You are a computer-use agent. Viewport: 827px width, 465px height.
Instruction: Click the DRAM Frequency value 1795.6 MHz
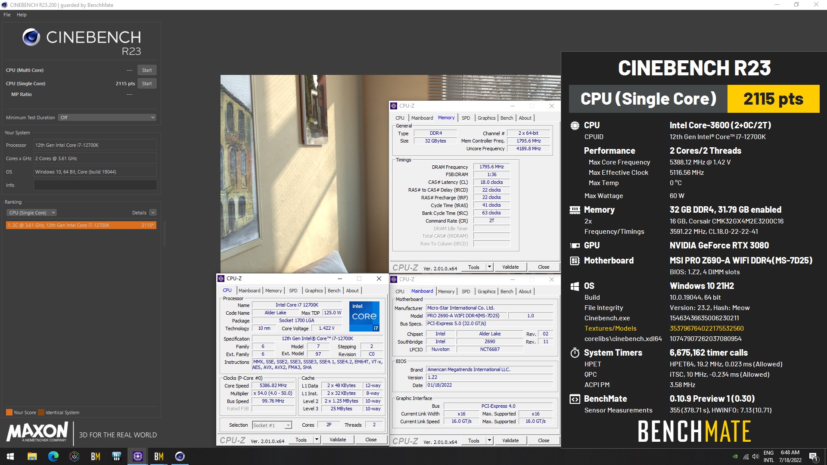tap(491, 167)
